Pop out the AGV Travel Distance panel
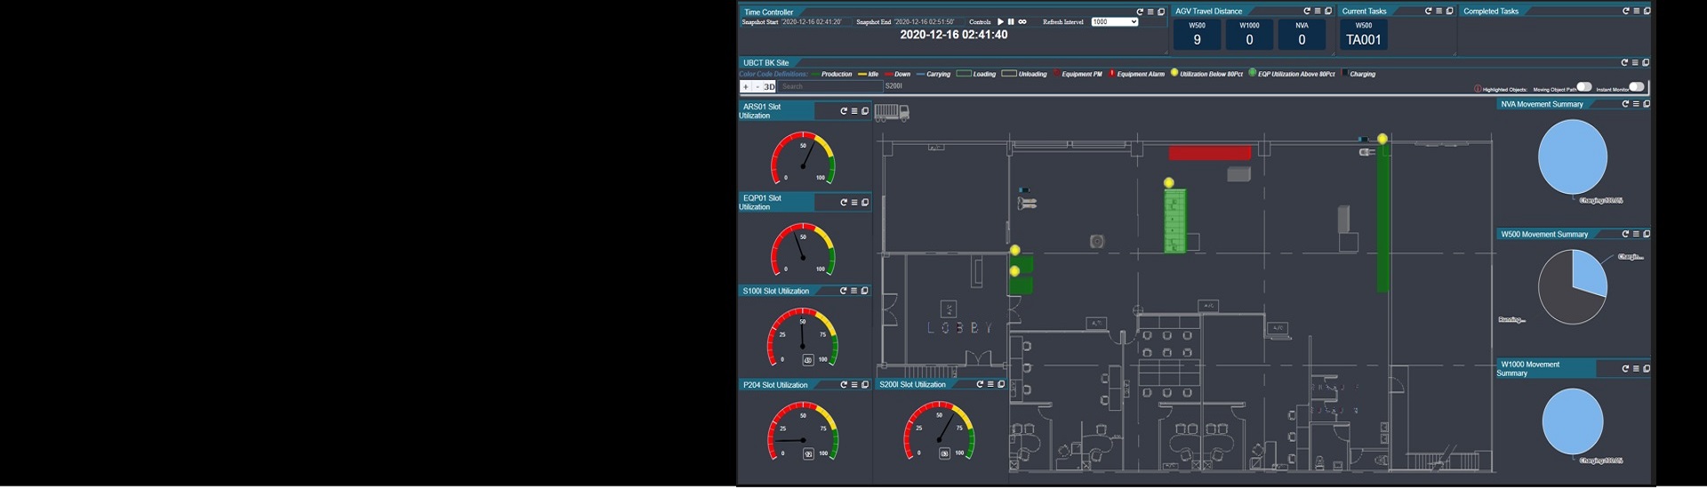 [x=1328, y=11]
